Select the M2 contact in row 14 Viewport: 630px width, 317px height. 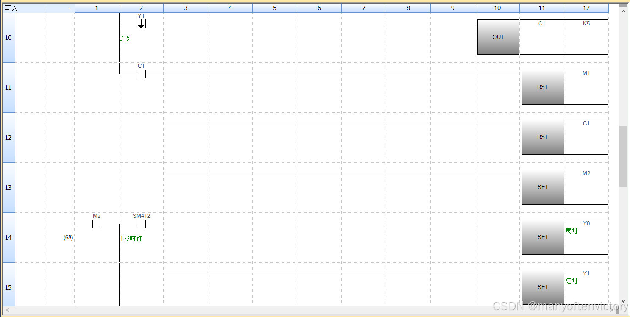[97, 224]
